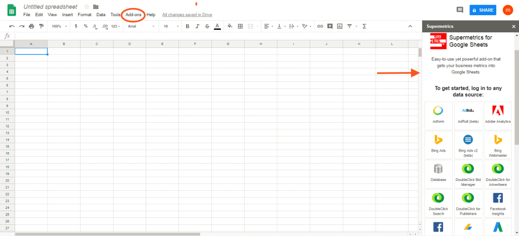Image resolution: width=519 pixels, height=236 pixels.
Task: Open fill color bucket
Action: [x=231, y=26]
